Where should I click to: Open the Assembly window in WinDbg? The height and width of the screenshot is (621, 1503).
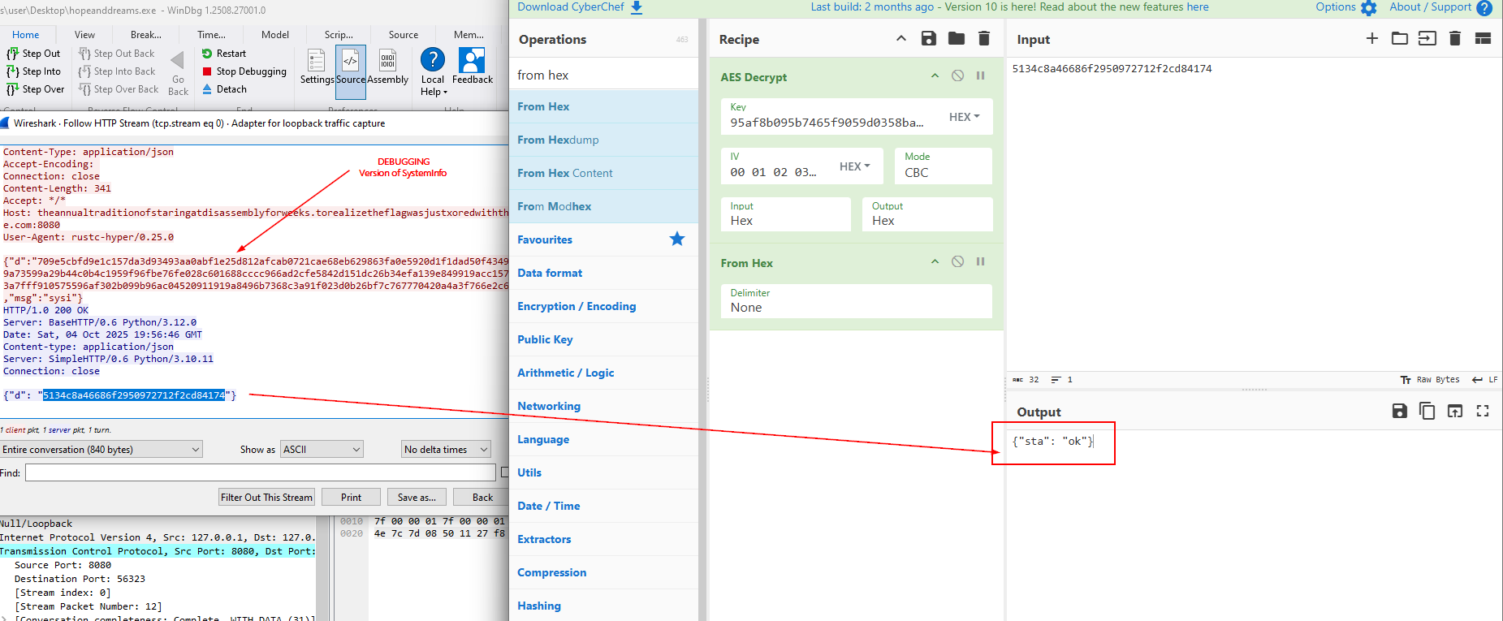pyautogui.click(x=387, y=68)
